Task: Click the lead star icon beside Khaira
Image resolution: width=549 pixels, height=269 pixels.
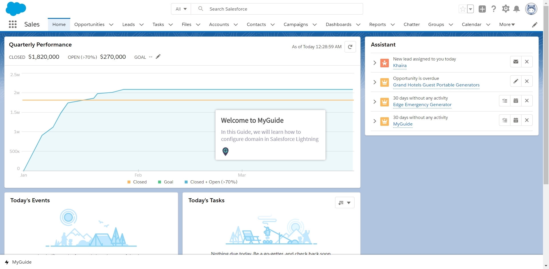Action: coord(385,63)
